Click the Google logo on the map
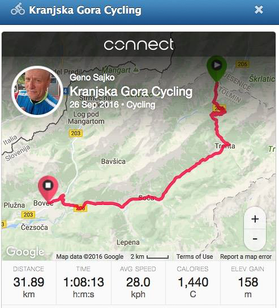The image size is (279, 308). pyautogui.click(x=25, y=252)
